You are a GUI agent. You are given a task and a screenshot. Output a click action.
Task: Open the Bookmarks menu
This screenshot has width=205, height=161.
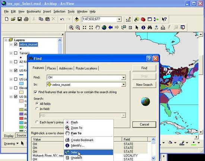tap(34, 12)
